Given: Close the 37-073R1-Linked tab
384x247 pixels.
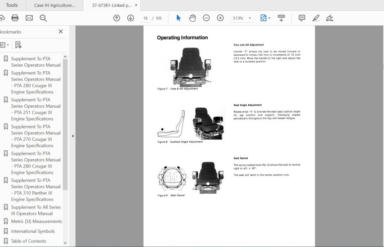Looking at the screenshot, I should click(136, 5).
